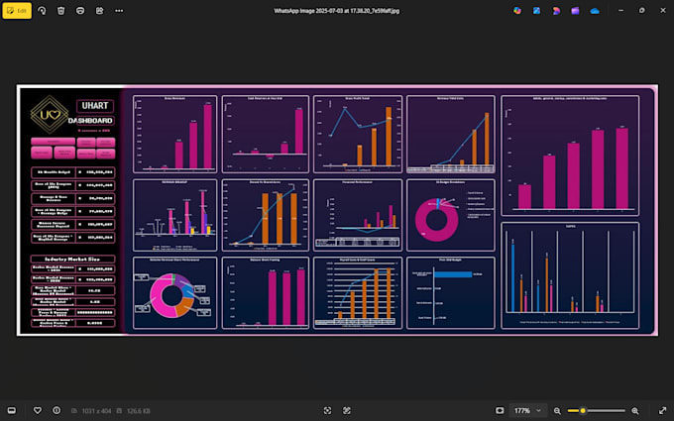Open the image with the Edit button

[x=17, y=11]
